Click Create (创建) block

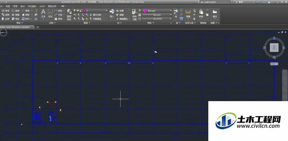[120, 11]
